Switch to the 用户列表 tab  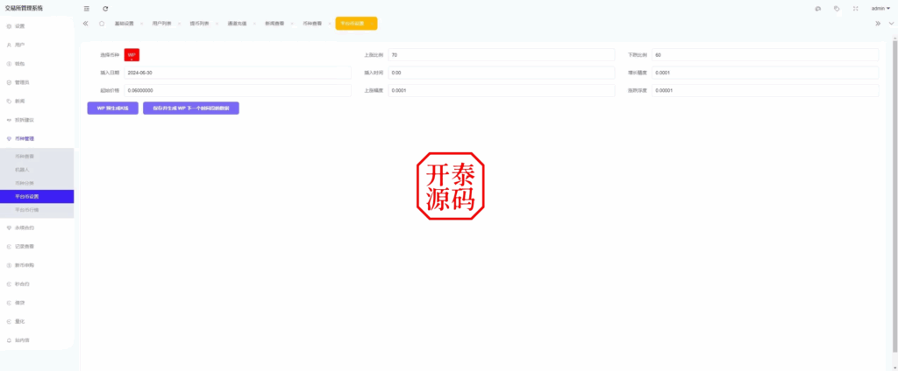[x=161, y=24]
